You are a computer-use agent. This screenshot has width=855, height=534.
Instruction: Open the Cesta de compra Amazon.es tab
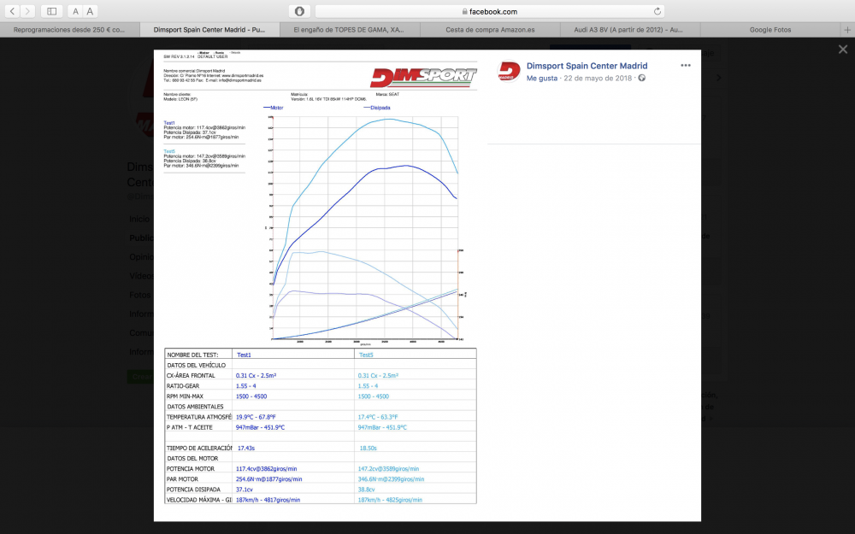pos(489,29)
